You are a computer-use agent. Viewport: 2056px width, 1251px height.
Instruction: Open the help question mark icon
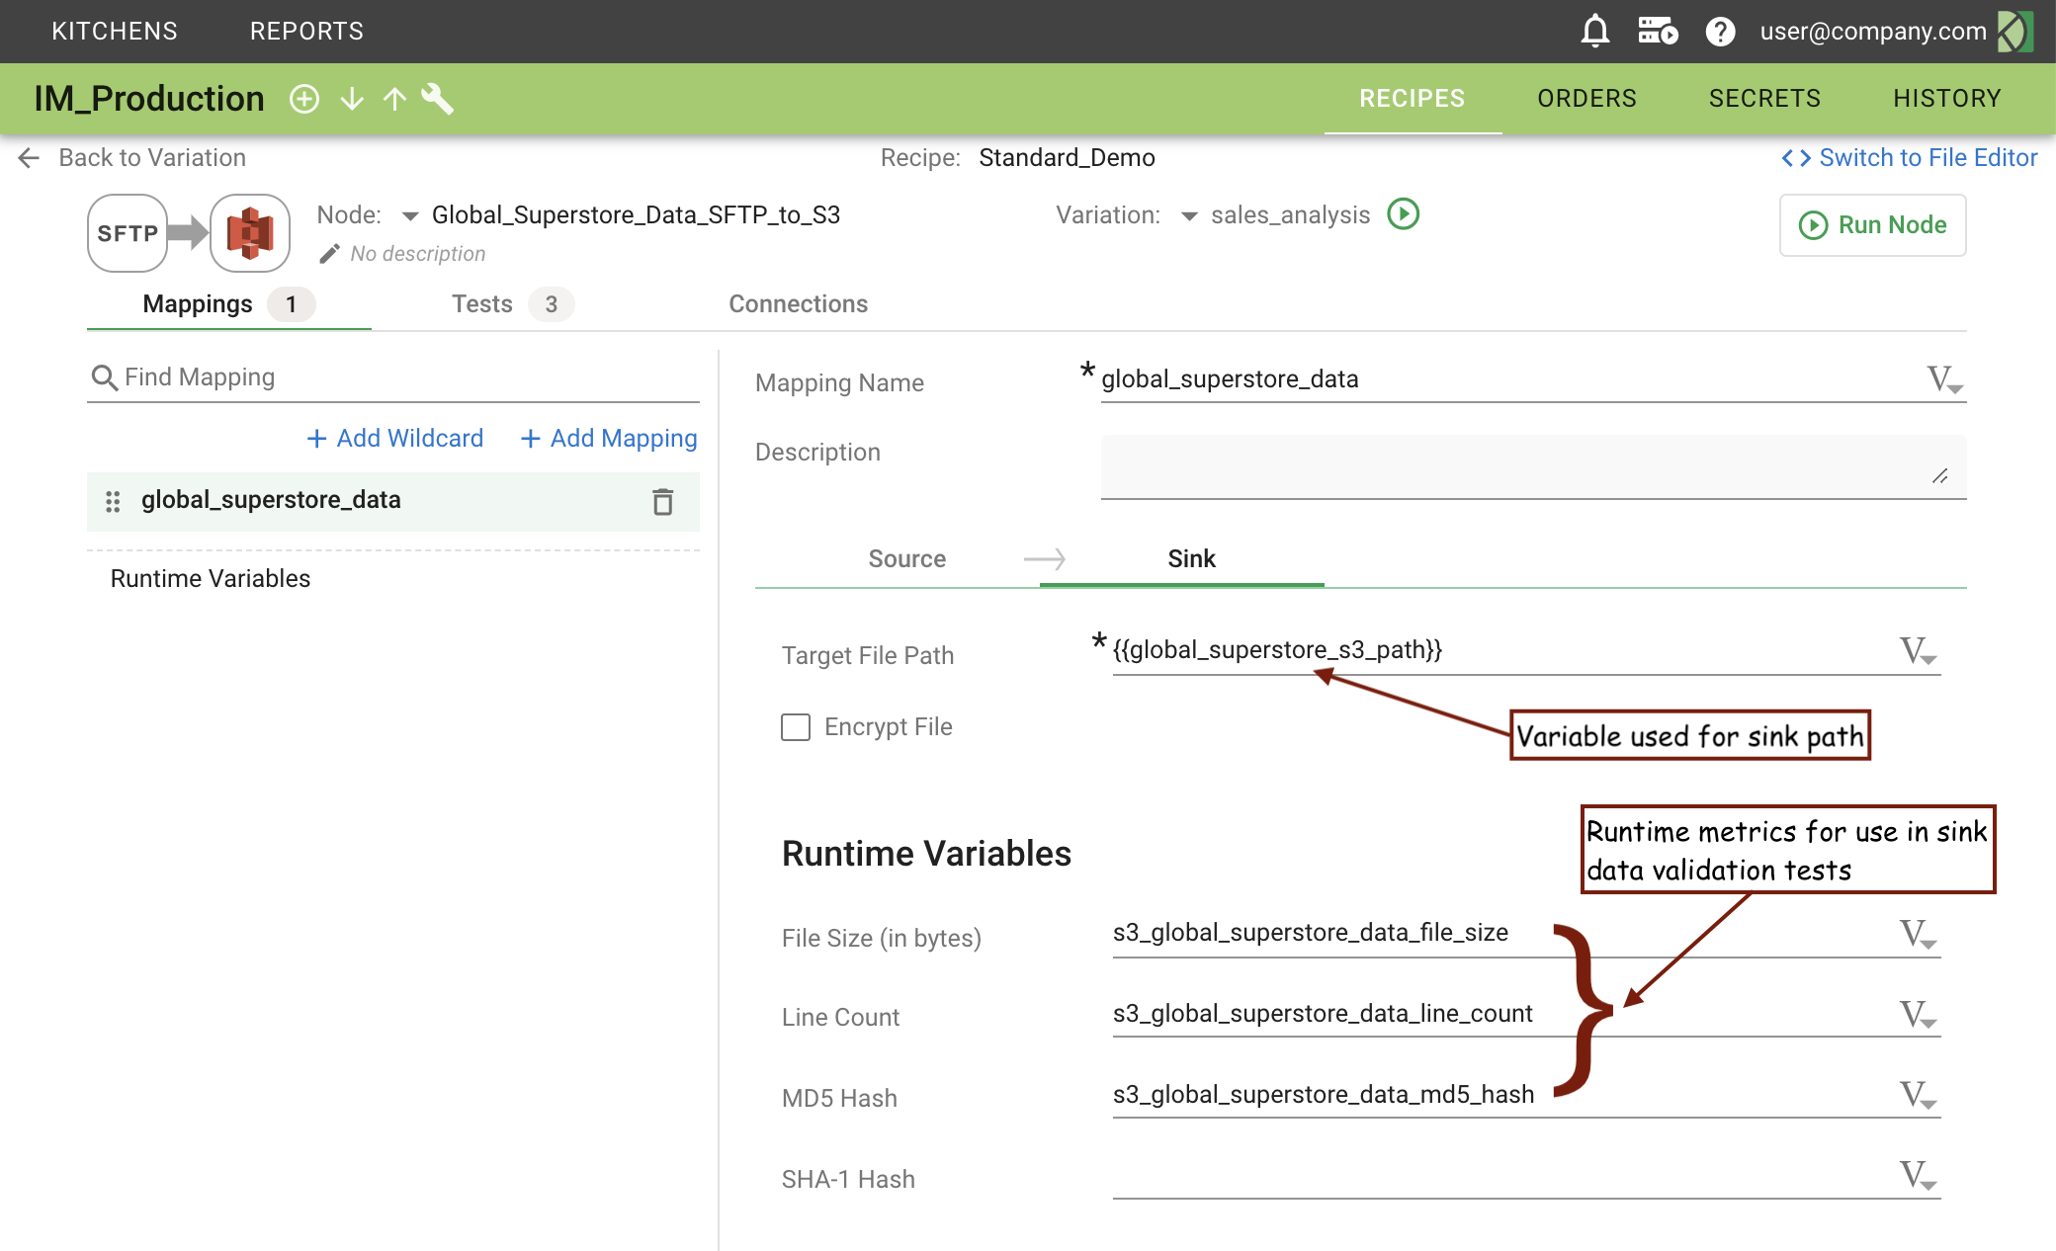tap(1720, 32)
